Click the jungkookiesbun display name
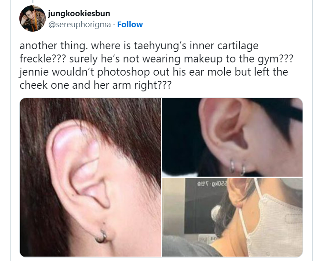Screen dimensions: 321x261 pos(79,14)
